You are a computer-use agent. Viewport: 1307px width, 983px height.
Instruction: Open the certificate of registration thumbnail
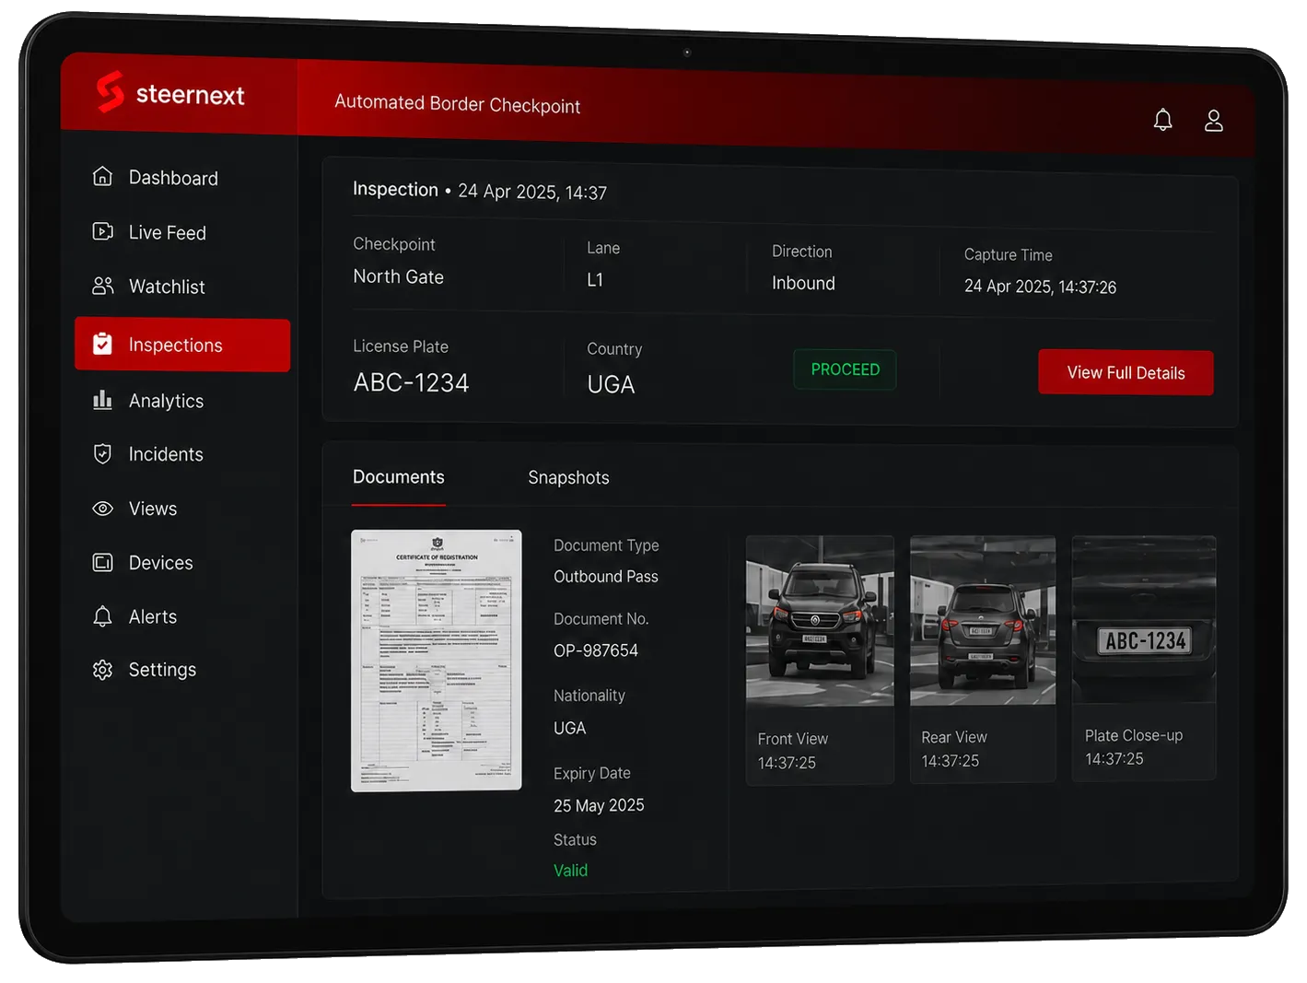437,660
